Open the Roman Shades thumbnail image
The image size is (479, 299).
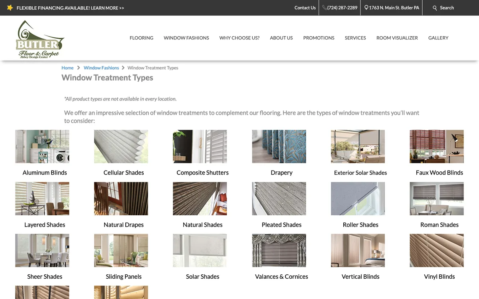[x=437, y=199]
